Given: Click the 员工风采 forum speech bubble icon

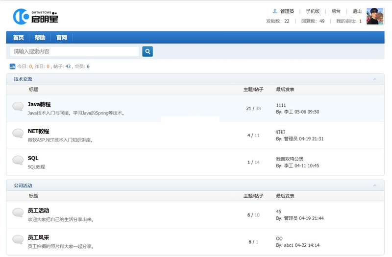Looking at the screenshot, I should click(x=18, y=239).
